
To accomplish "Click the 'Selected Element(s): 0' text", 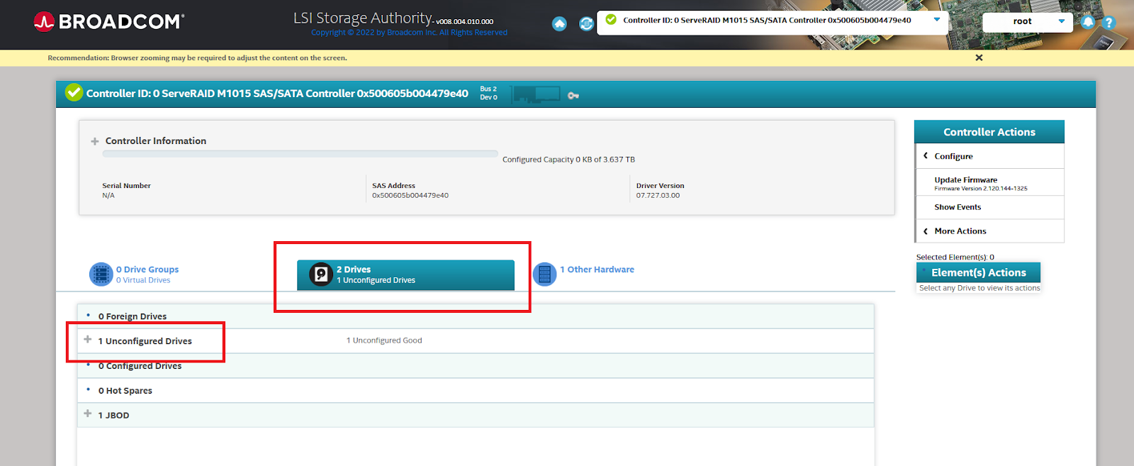I will point(955,257).
